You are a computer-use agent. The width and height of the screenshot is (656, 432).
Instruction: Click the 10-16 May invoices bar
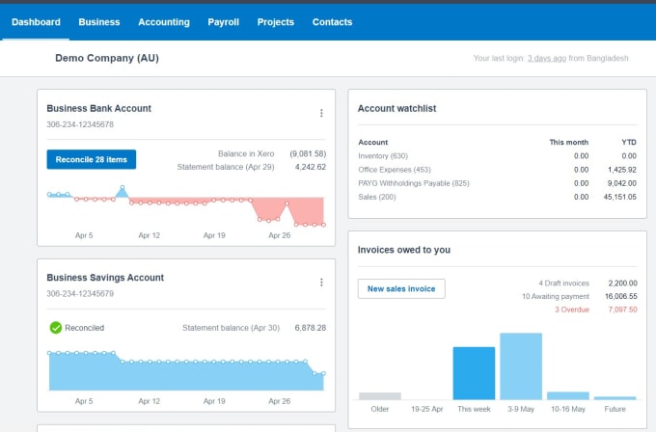567,396
